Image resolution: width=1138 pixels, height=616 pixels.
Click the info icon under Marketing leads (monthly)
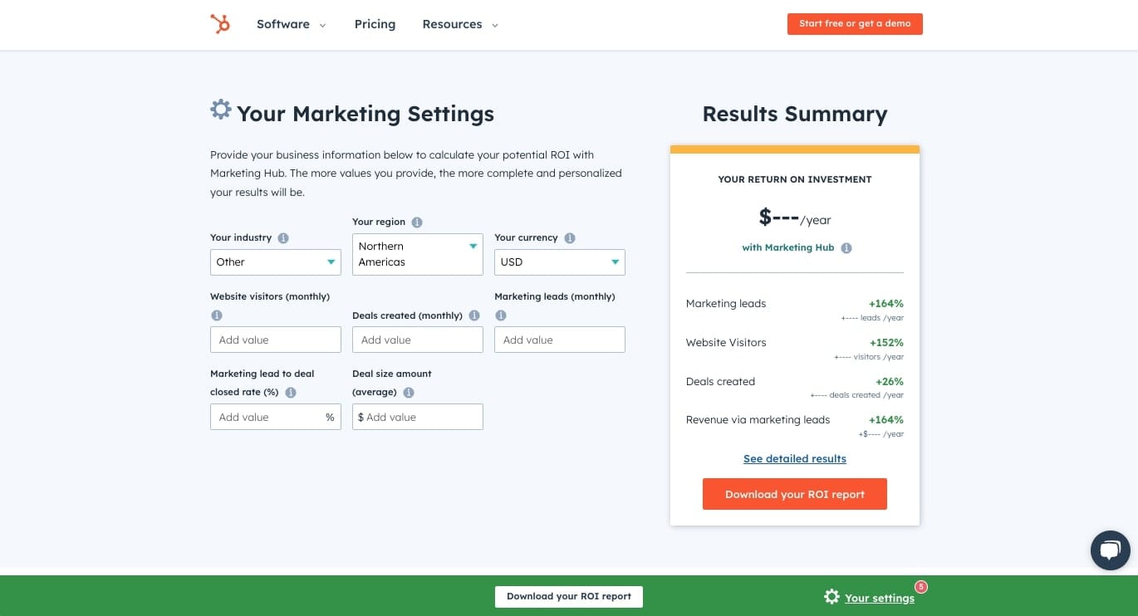point(501,315)
